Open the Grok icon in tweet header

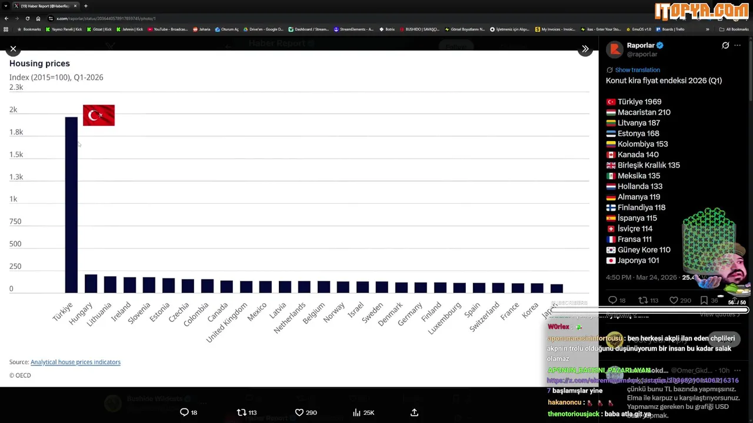pos(725,45)
